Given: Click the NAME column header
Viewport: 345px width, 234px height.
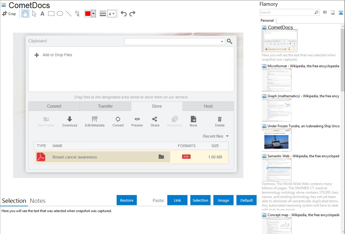Looking at the screenshot, I should pos(57,146).
